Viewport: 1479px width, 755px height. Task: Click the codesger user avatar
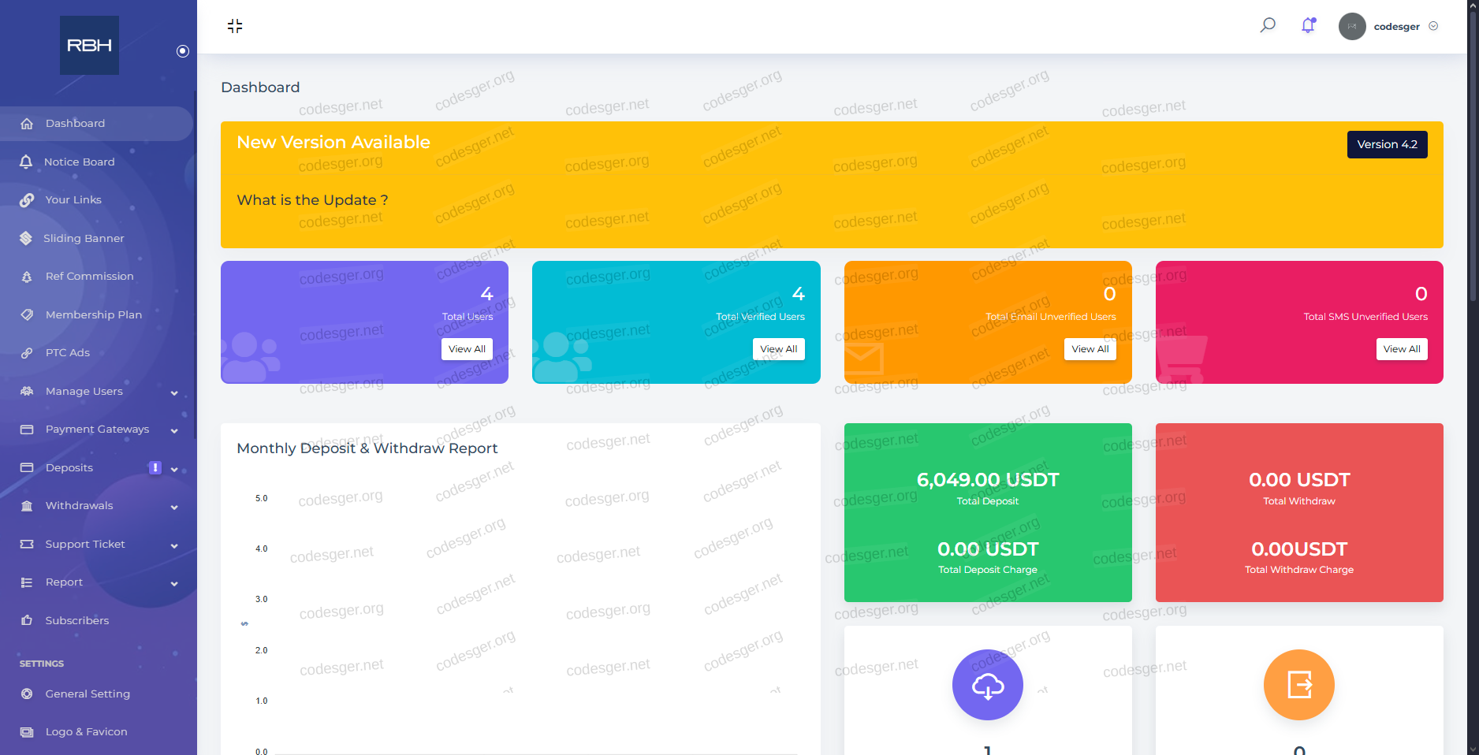(1352, 26)
